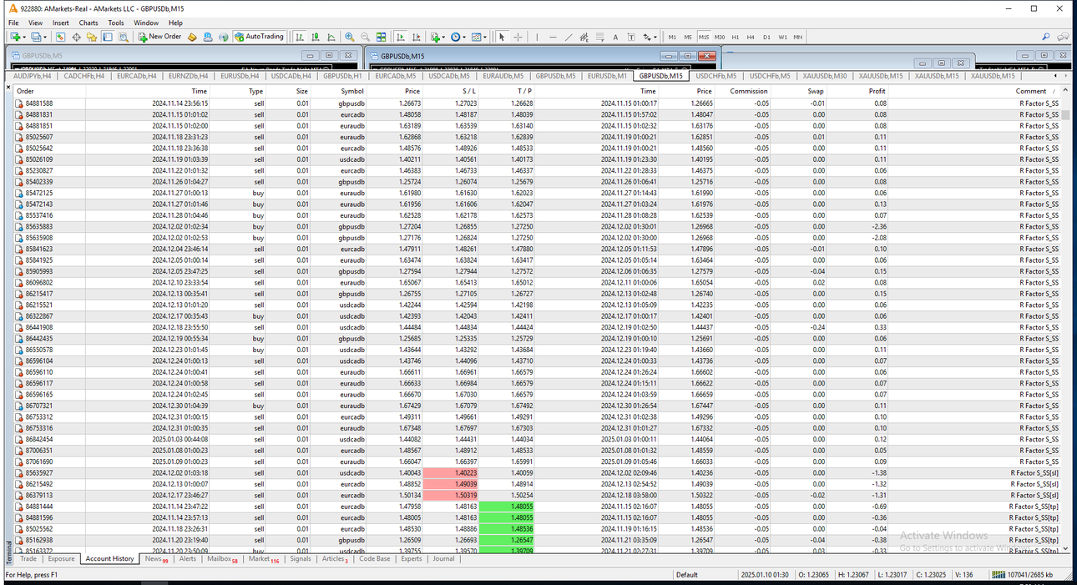
Task: Open the Strategy Tester icon
Action: click(x=124, y=37)
